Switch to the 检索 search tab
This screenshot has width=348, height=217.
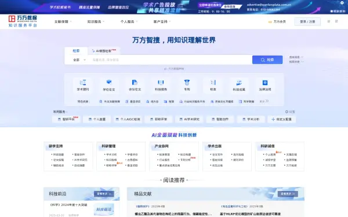tap(76, 51)
